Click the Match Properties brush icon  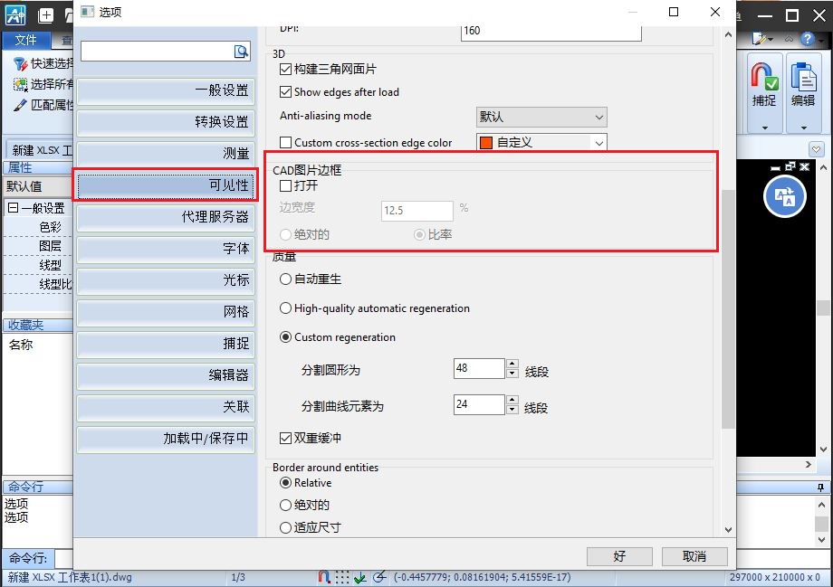pyautogui.click(x=20, y=105)
